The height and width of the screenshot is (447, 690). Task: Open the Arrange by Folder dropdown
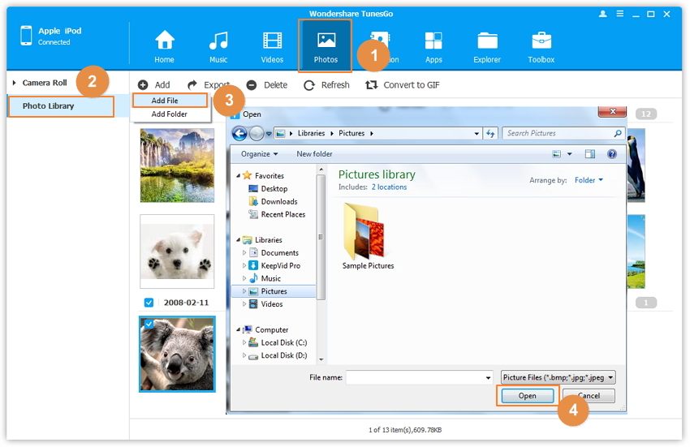pyautogui.click(x=589, y=180)
